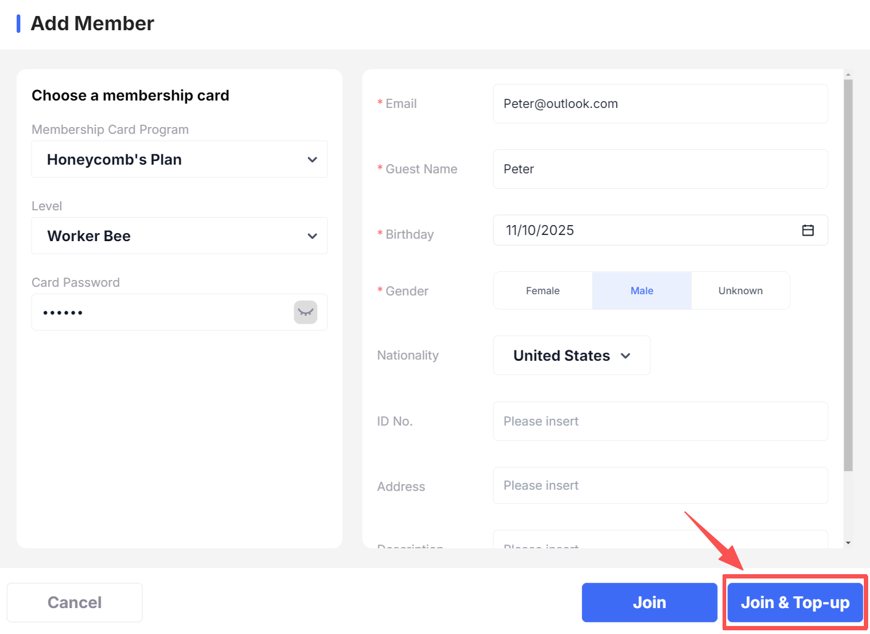Click the Address input field
This screenshot has height=634, width=870.
pyautogui.click(x=660, y=485)
